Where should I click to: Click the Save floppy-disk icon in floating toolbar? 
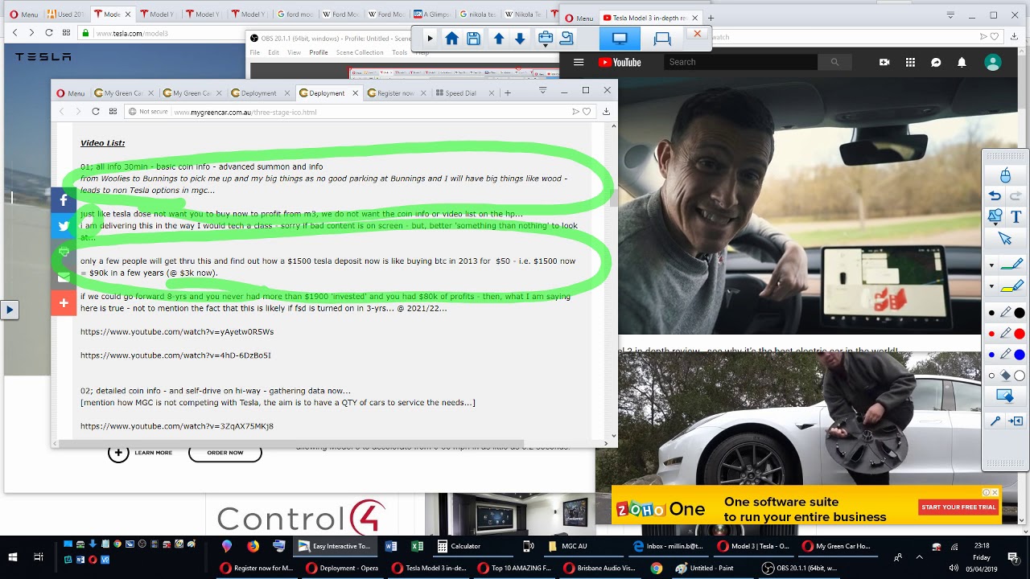click(x=474, y=38)
